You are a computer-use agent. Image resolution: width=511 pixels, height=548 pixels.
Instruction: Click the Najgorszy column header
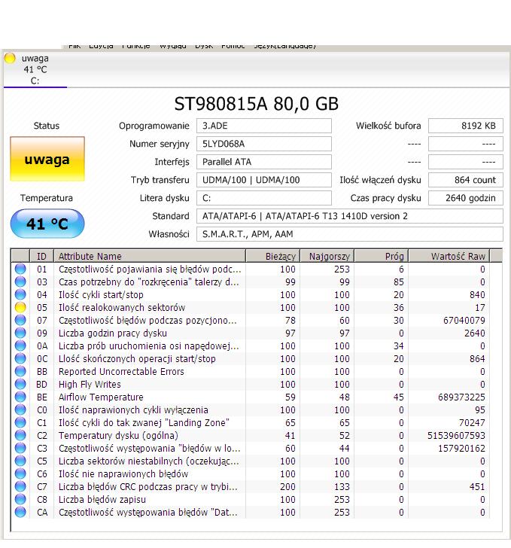pos(327,256)
